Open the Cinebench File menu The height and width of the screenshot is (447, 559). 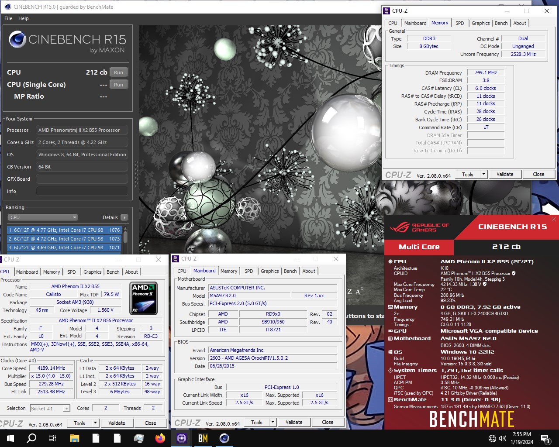(8, 18)
